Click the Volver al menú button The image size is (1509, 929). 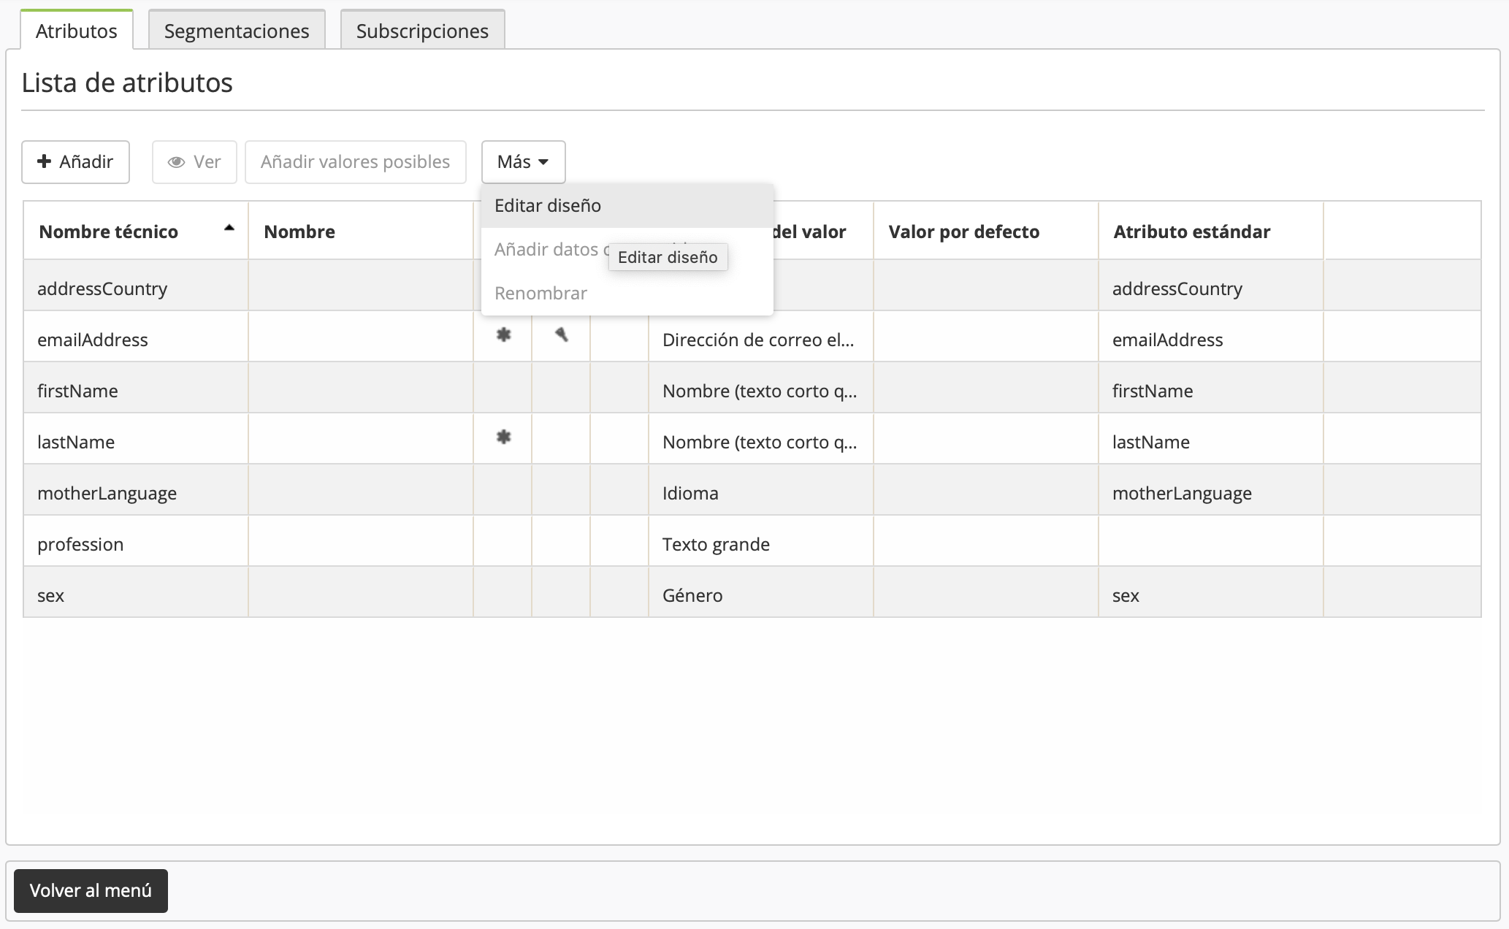(91, 890)
